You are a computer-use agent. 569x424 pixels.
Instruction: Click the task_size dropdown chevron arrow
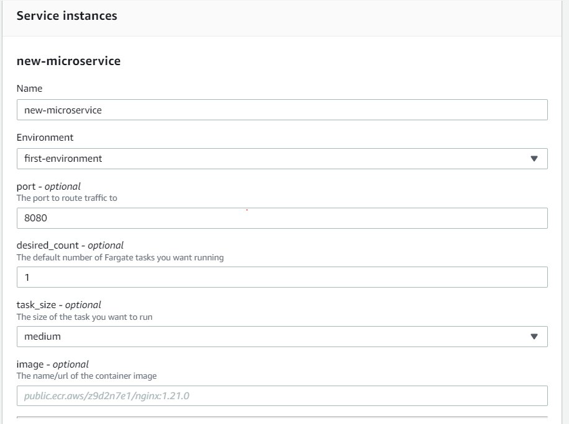(535, 336)
